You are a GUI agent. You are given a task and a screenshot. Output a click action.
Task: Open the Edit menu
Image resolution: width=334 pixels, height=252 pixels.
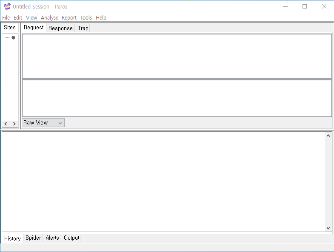[18, 18]
